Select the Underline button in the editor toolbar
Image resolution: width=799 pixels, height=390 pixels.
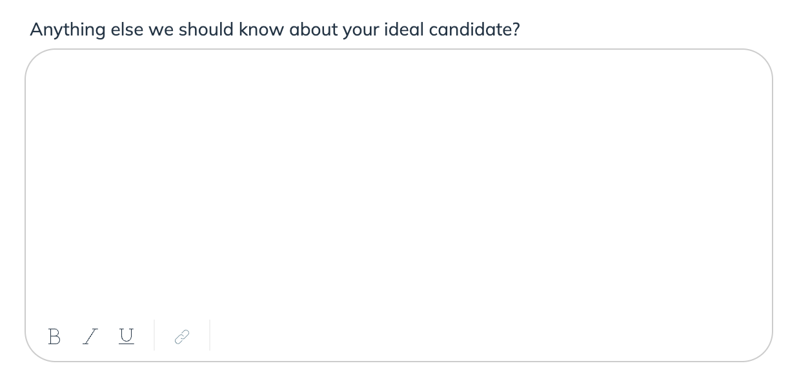point(126,336)
